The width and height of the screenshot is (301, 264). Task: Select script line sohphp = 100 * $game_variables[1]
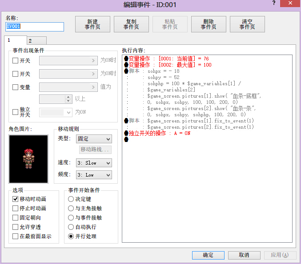click(x=194, y=83)
